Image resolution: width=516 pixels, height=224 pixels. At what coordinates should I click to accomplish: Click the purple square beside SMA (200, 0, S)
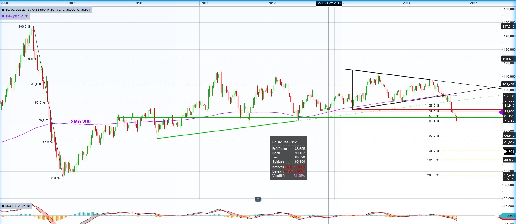click(x=3, y=17)
